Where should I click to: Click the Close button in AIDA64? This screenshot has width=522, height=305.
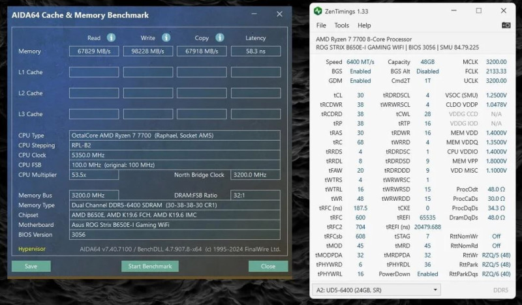coord(268,266)
